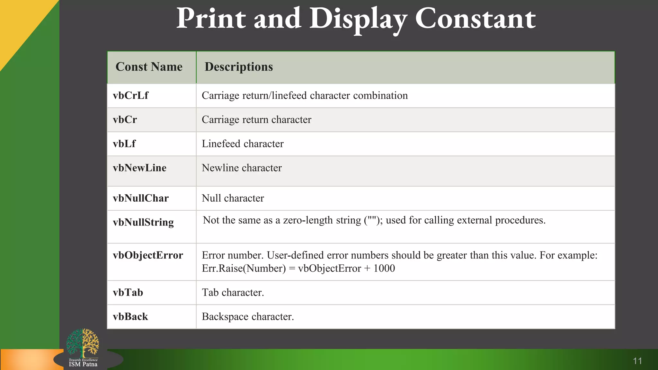Click the 'vbLf' constant cell

(x=152, y=144)
